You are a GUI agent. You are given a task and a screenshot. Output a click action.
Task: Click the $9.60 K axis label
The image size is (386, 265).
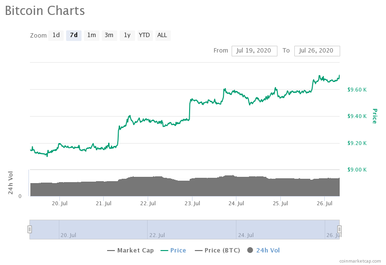357,90
